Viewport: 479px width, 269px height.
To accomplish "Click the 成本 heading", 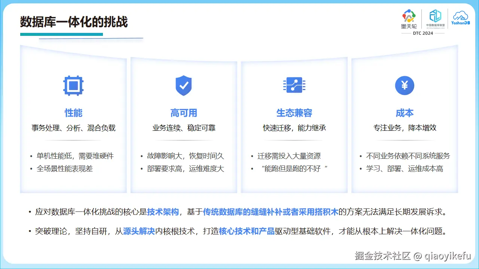I will [x=405, y=113].
